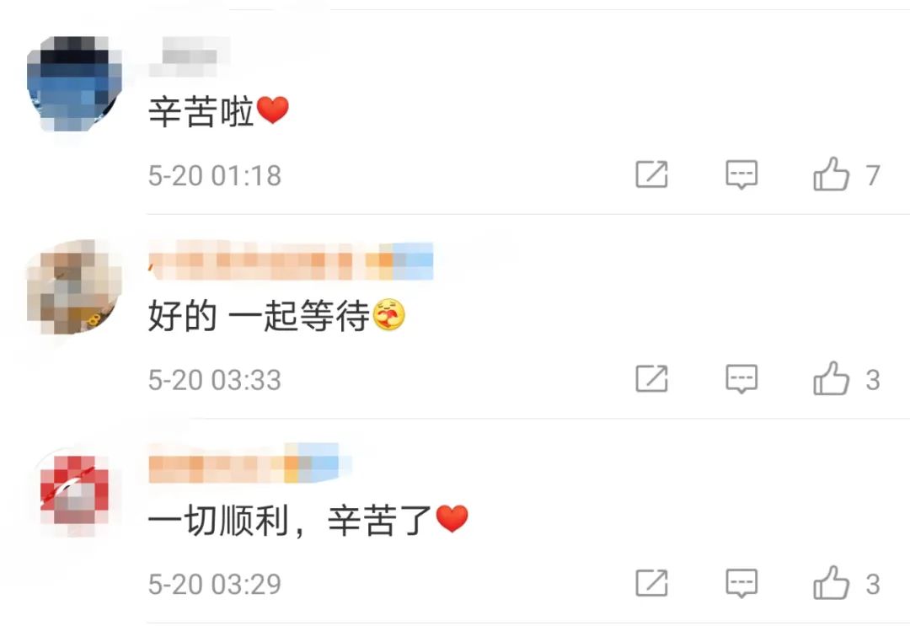Image resolution: width=910 pixels, height=626 pixels.
Task: Open first commenter's blurred gray username
Action: point(190,56)
